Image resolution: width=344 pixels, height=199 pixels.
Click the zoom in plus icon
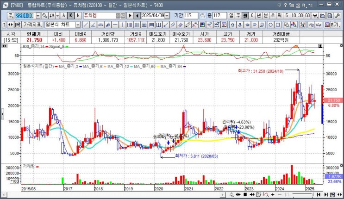click(x=273, y=194)
